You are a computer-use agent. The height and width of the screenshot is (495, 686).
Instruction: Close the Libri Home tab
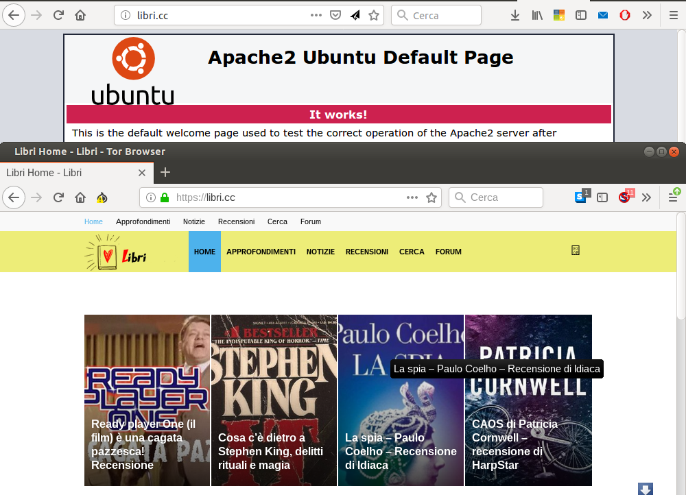[x=142, y=173]
